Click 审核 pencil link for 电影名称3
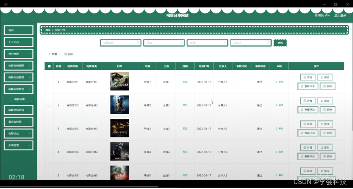The width and height of the screenshot is (353, 189). (279, 128)
